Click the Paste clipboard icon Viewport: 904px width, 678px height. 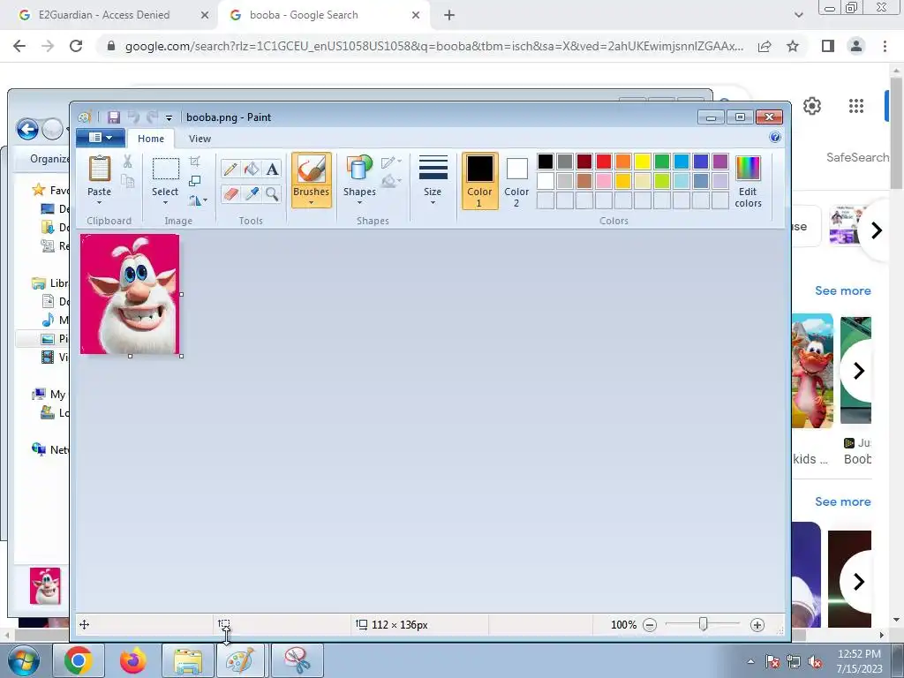99,169
